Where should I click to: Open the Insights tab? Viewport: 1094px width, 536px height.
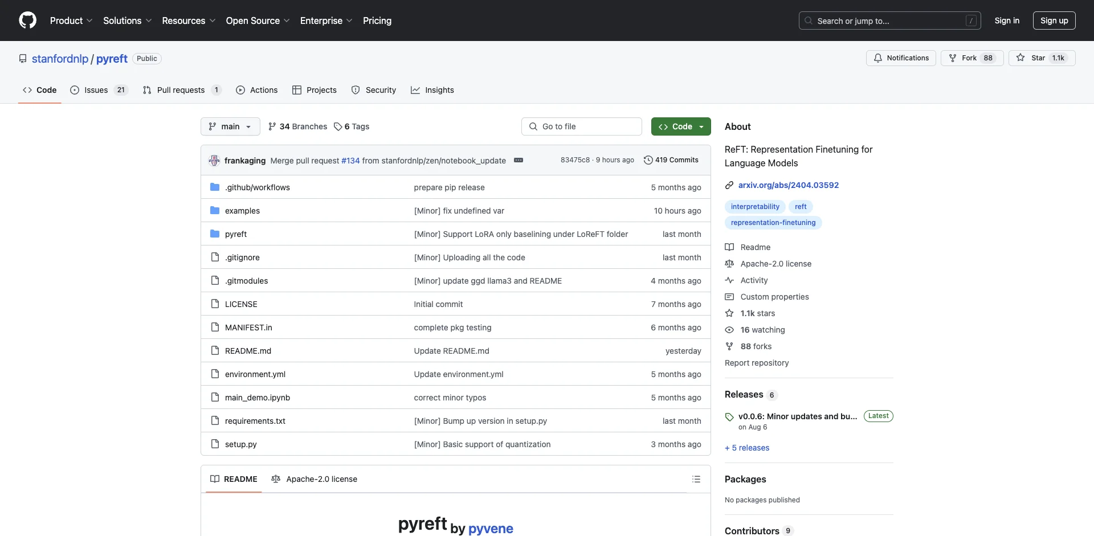point(432,90)
